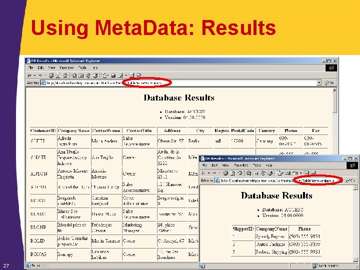This screenshot has width=360, height=270.
Task: Click the Edit page icon in the main window toolbar
Action: (x=120, y=75)
